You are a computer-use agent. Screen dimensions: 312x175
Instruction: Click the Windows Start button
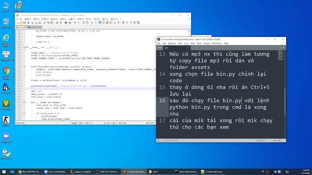(x=4, y=172)
